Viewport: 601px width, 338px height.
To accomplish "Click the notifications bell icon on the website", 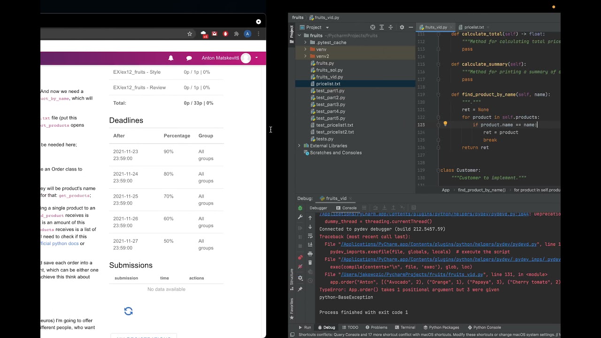I will click(171, 58).
